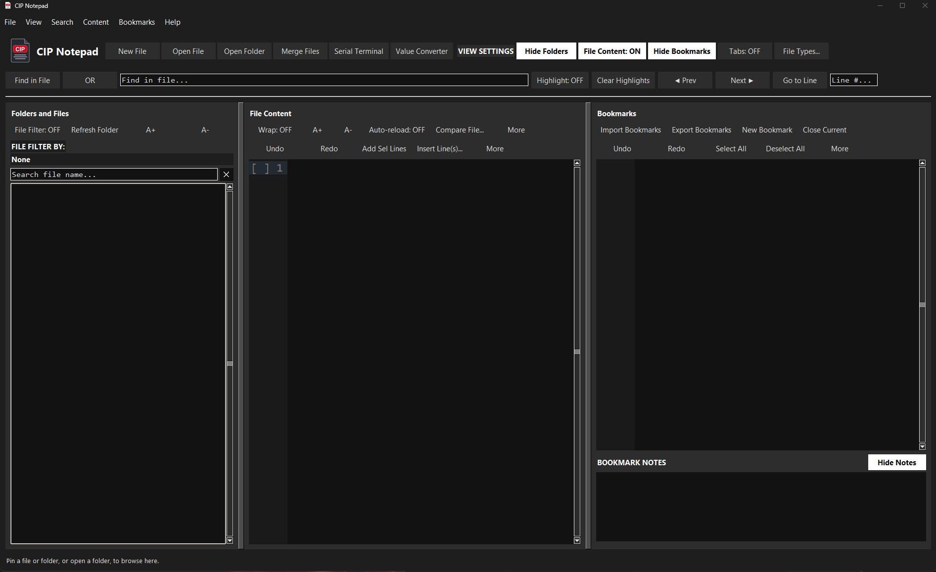Click the Find in file... input field
The image size is (936, 572).
pyautogui.click(x=324, y=80)
